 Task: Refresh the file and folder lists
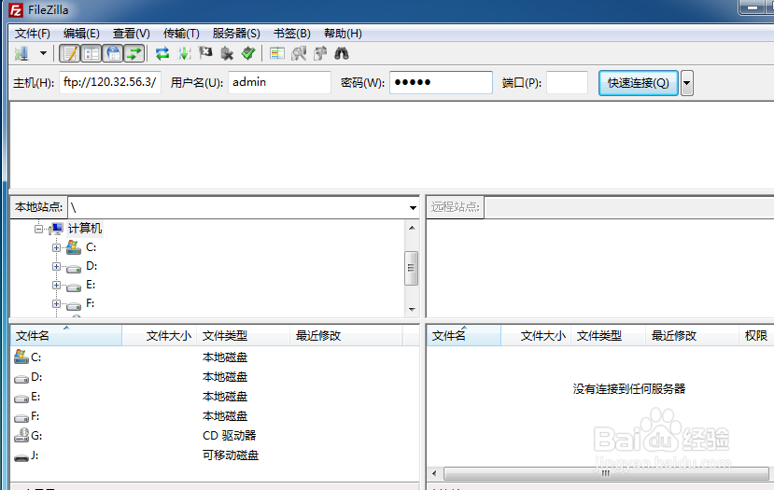(x=162, y=53)
